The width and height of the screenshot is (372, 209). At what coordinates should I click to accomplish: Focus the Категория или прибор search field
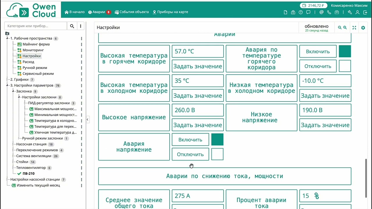point(36,26)
